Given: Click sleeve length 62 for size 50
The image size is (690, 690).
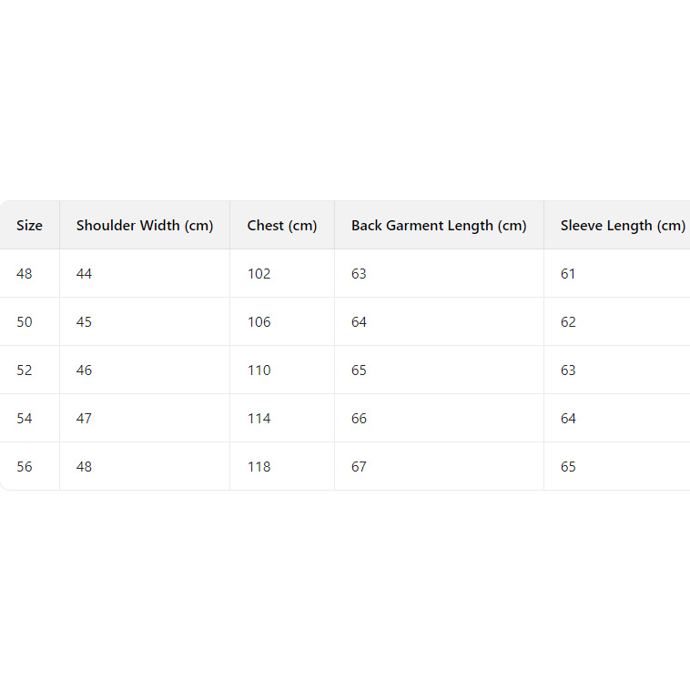Looking at the screenshot, I should (569, 322).
